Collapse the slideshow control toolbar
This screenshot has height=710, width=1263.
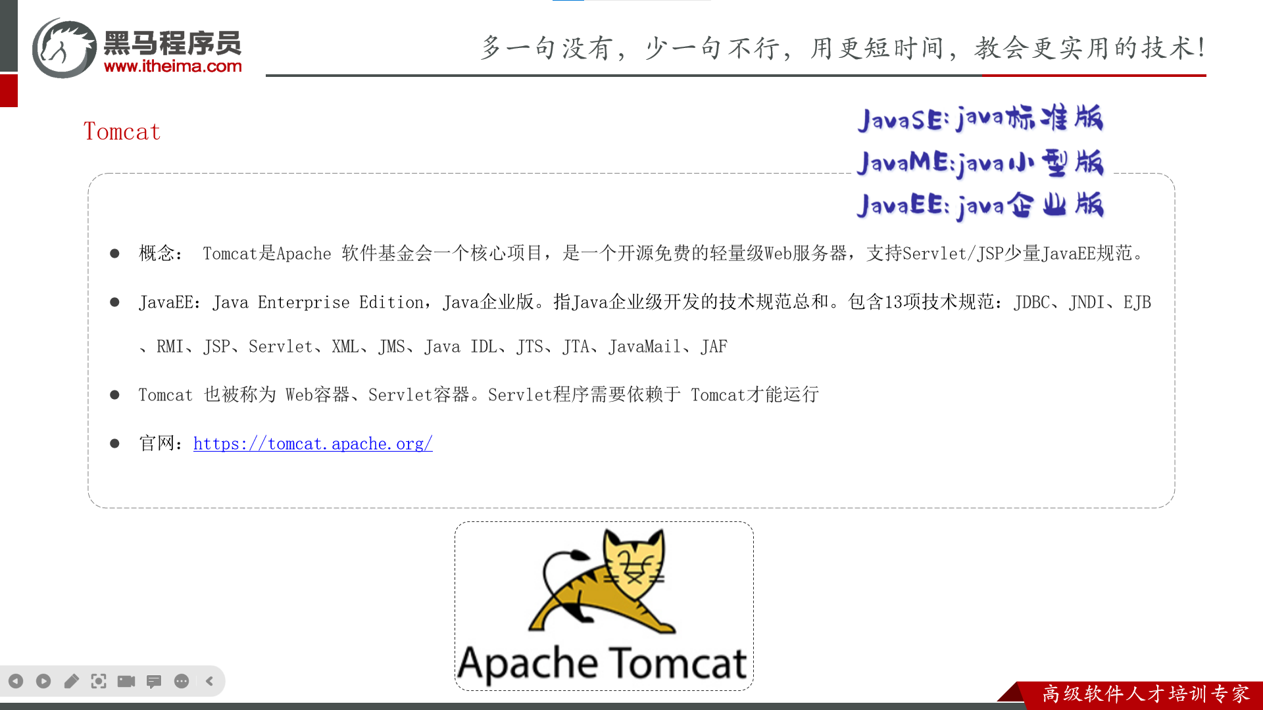point(209,681)
